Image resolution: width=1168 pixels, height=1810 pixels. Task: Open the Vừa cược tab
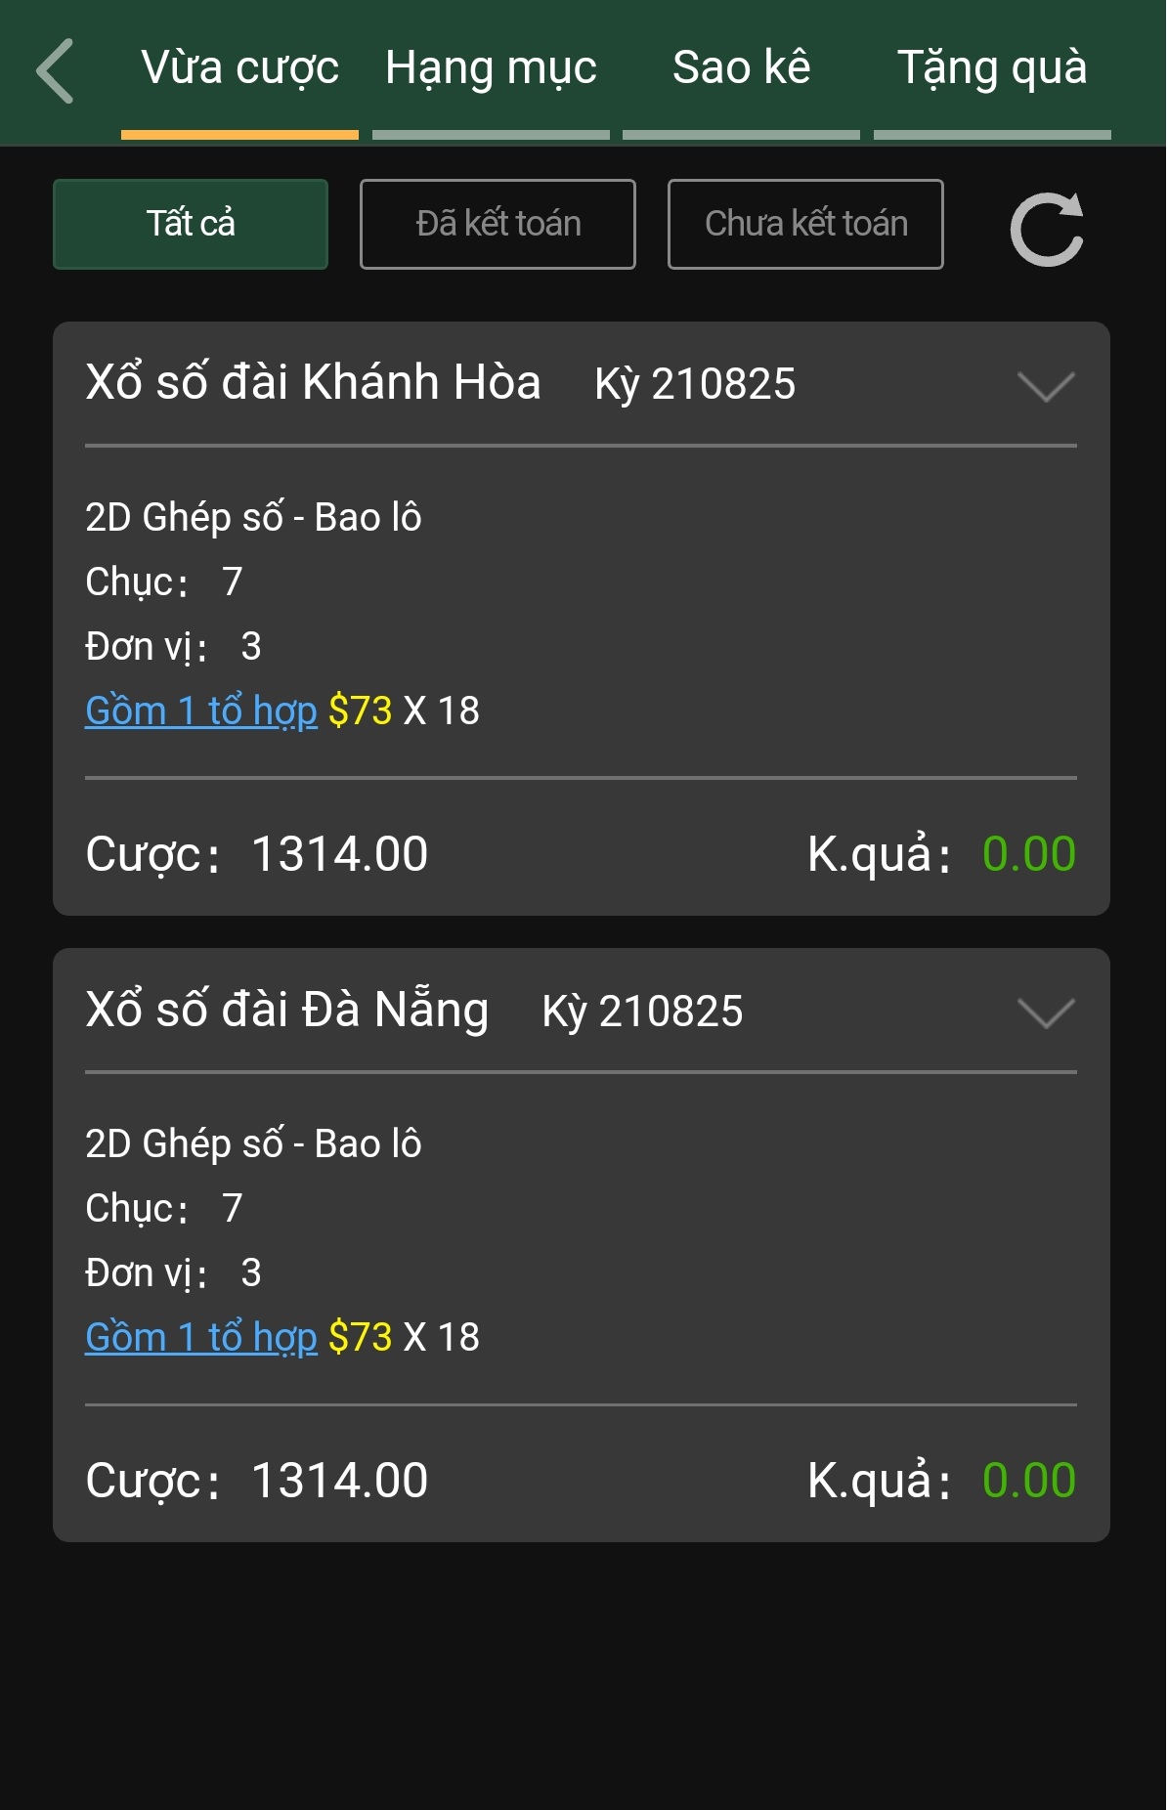click(239, 68)
